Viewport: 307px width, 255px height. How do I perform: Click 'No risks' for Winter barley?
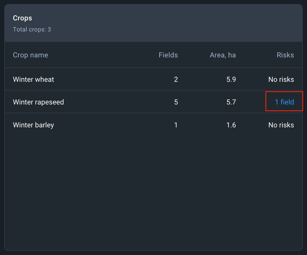click(281, 125)
